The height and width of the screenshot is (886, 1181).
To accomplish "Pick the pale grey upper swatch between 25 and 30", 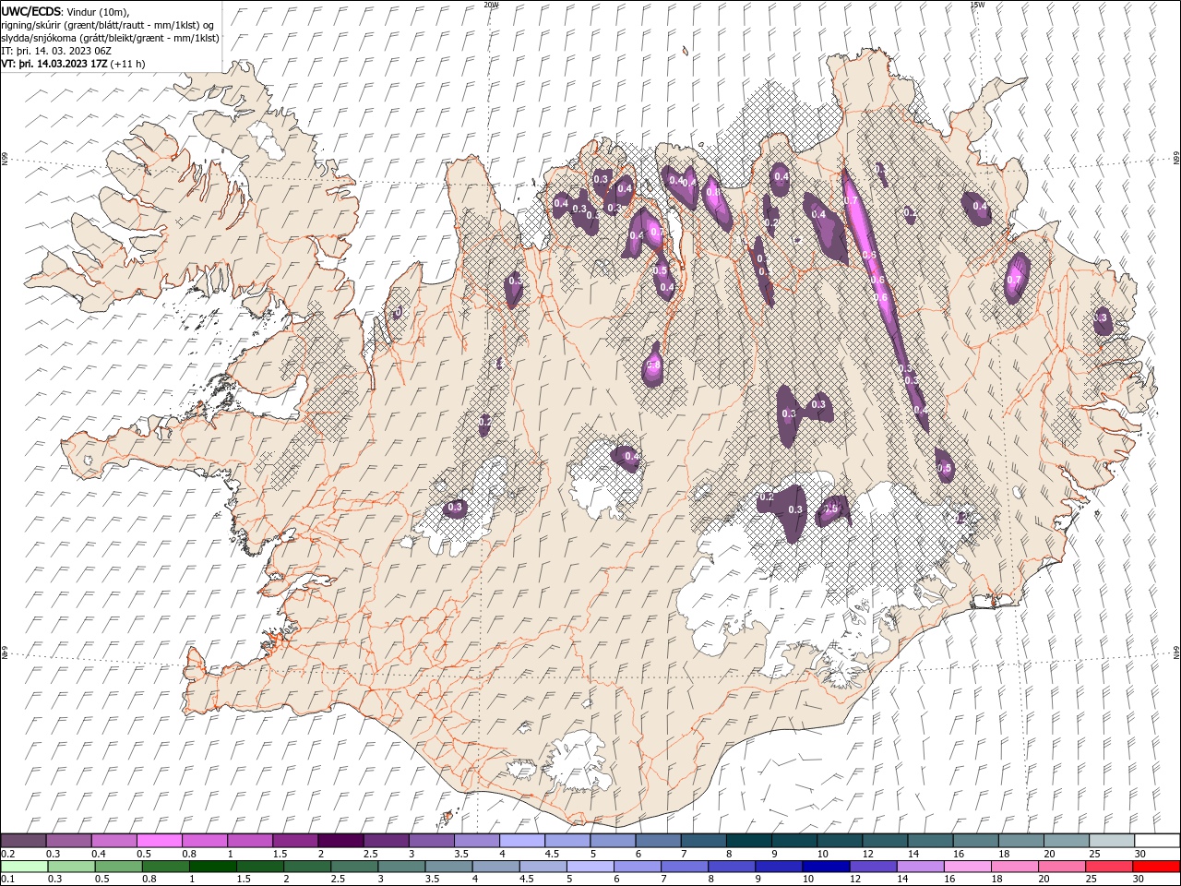I will click(x=1110, y=841).
